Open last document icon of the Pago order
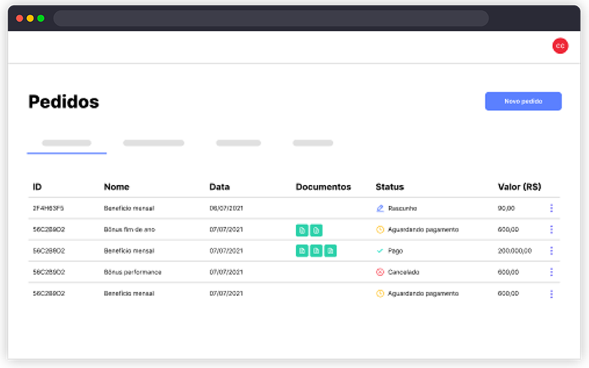589x368 pixels. [x=330, y=251]
